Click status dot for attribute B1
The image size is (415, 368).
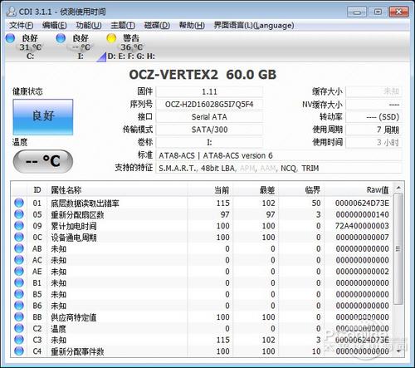click(x=19, y=282)
